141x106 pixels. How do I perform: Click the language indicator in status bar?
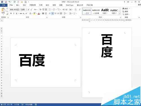click(x=29, y=104)
